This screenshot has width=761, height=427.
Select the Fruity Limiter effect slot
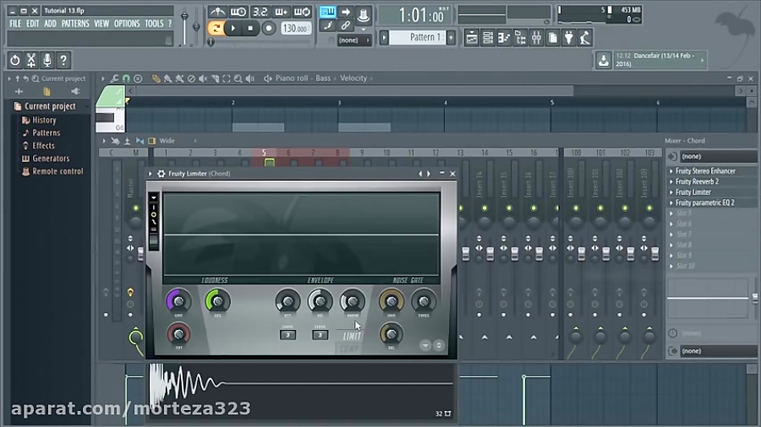tap(693, 192)
